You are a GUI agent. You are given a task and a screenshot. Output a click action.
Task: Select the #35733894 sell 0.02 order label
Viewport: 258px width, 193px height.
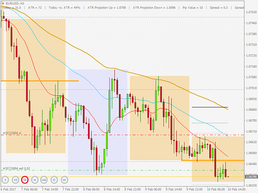(17, 169)
